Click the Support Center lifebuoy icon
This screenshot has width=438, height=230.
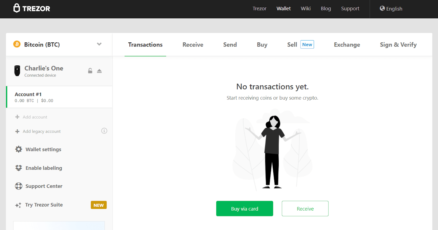(19, 186)
